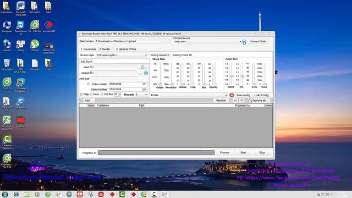Click the Speed audio slider handle
Screen dimensions: 352x198
tap(232, 76)
